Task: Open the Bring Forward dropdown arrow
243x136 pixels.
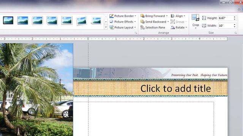Action: [167, 16]
